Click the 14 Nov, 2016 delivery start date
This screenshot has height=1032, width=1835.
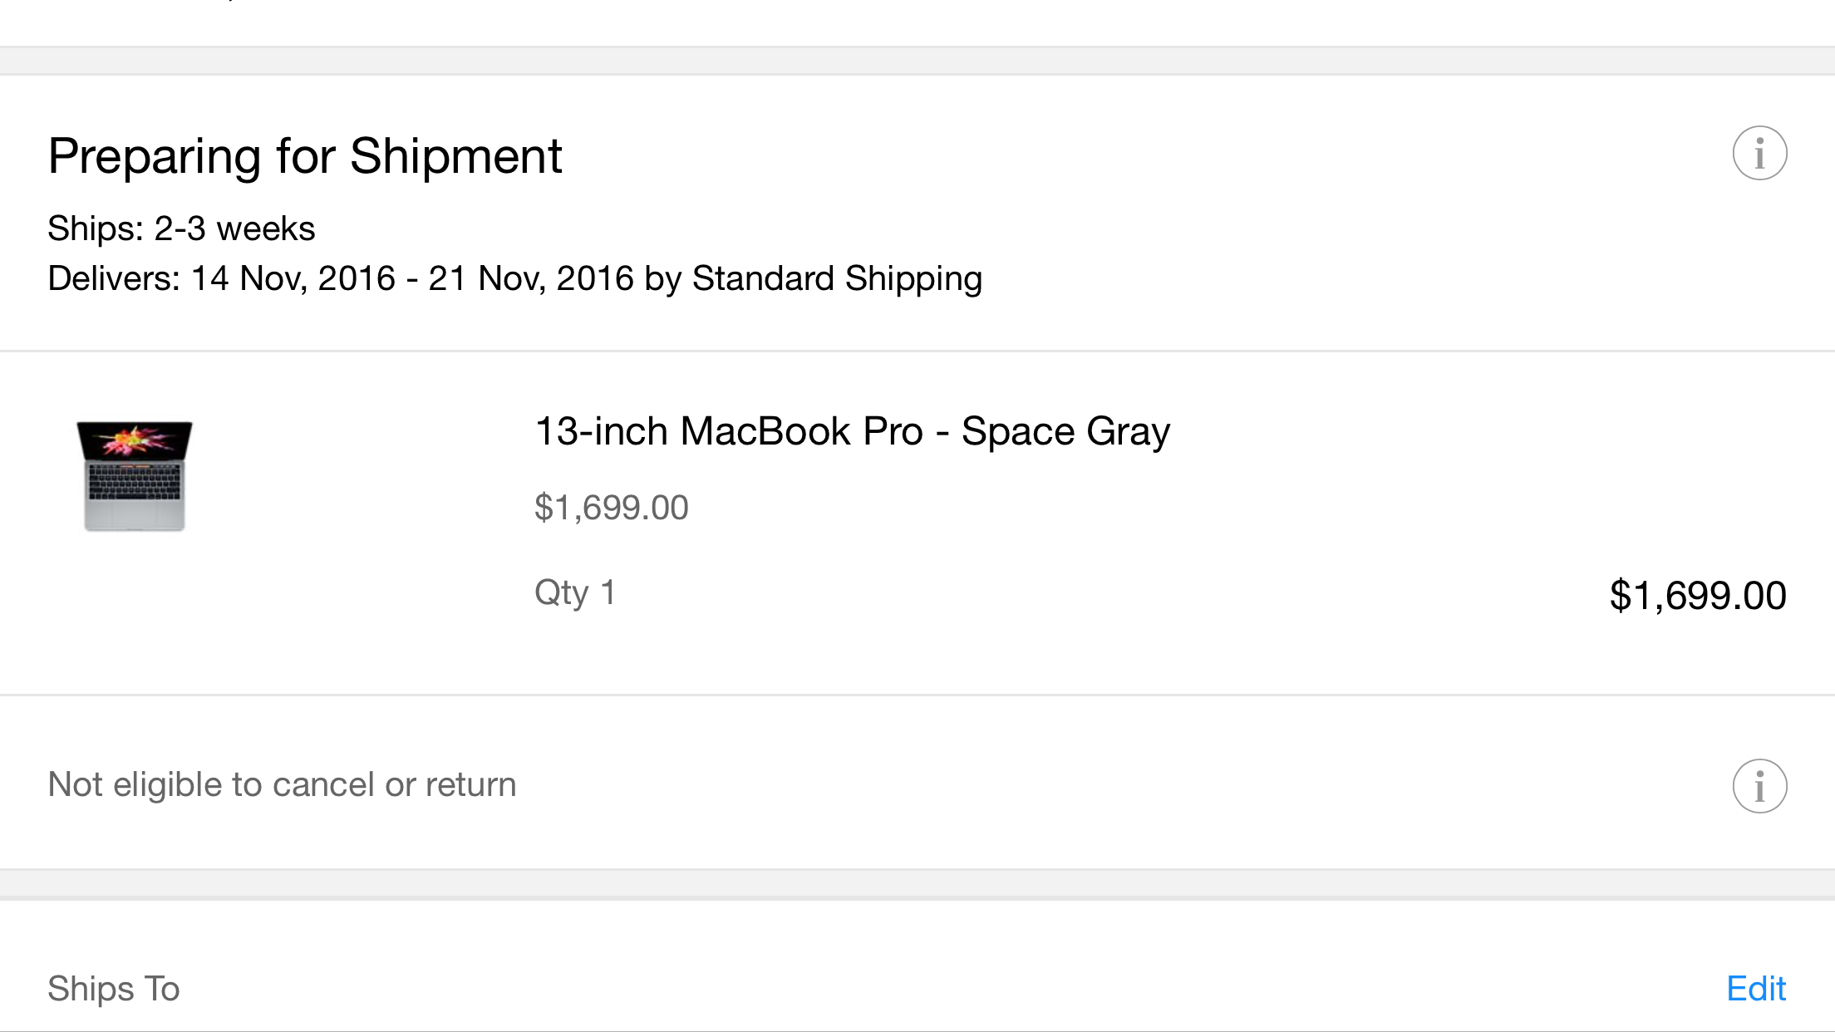tap(293, 278)
